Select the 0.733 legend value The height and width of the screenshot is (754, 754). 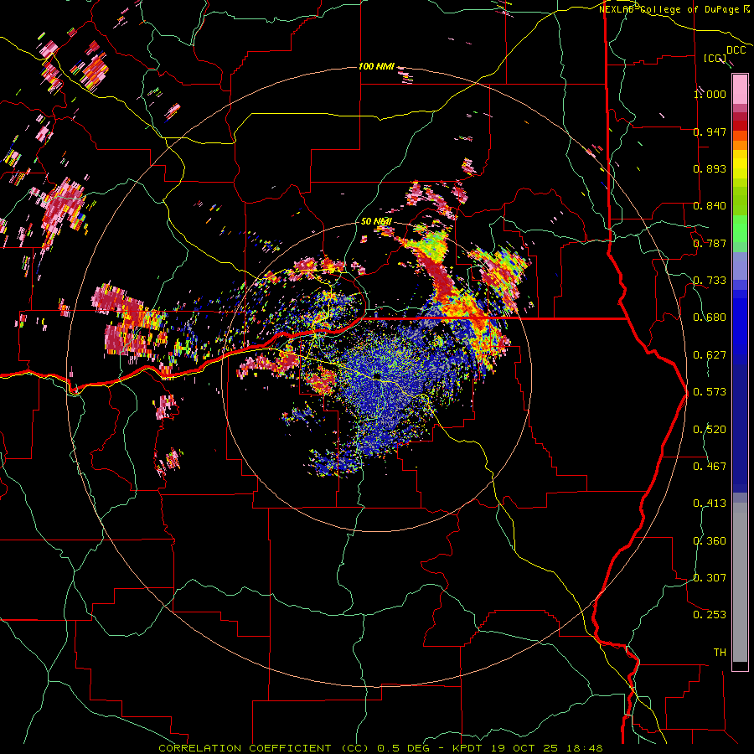[710, 281]
